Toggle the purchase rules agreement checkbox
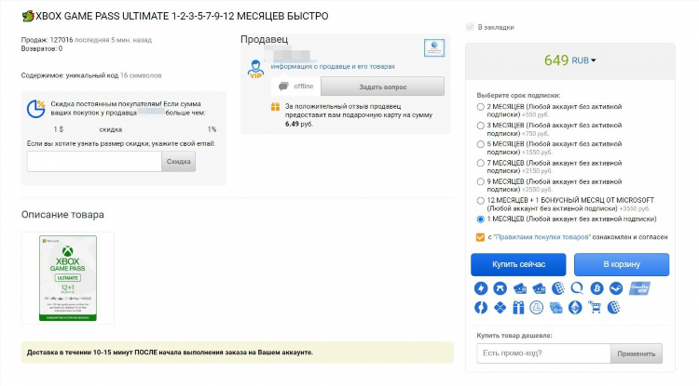 click(480, 237)
